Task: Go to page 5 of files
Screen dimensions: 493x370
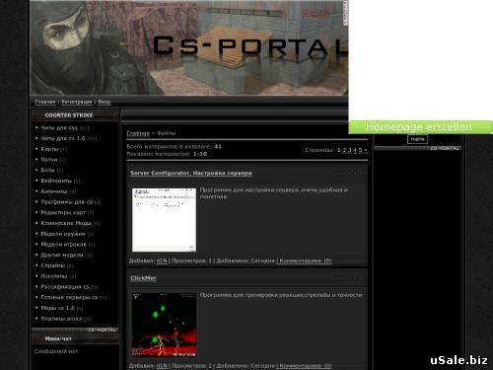Action: (360, 150)
